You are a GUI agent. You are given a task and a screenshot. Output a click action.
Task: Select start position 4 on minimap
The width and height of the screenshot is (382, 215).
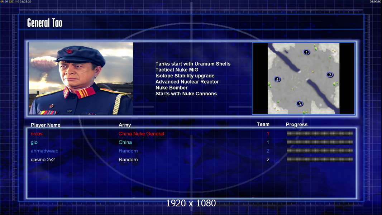[x=277, y=79]
